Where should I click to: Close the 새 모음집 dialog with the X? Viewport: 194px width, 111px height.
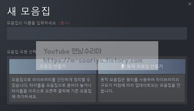190,4
